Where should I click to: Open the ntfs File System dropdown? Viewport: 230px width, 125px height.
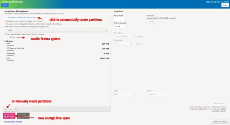click(123, 44)
